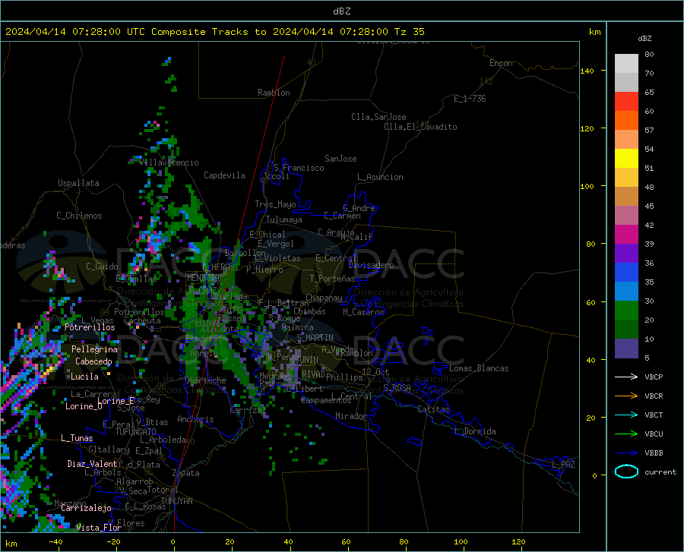Click the Pellegrina map label
The width and height of the screenshot is (684, 552).
[94, 349]
